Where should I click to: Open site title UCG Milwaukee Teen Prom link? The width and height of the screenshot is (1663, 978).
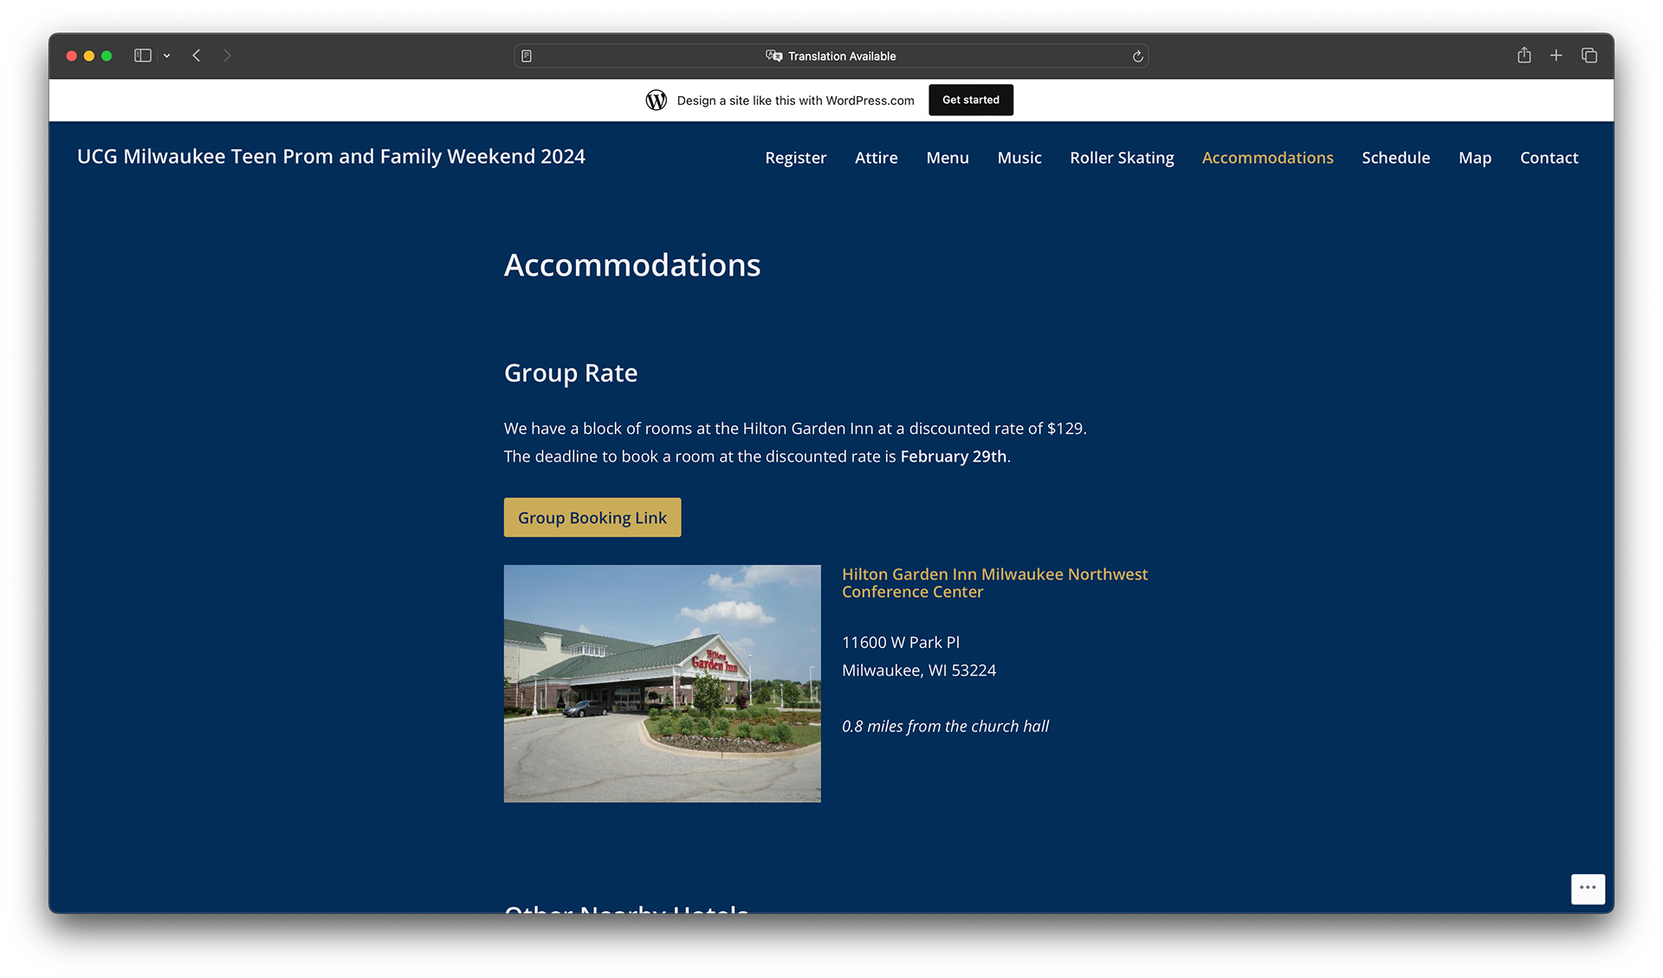pos(331,157)
